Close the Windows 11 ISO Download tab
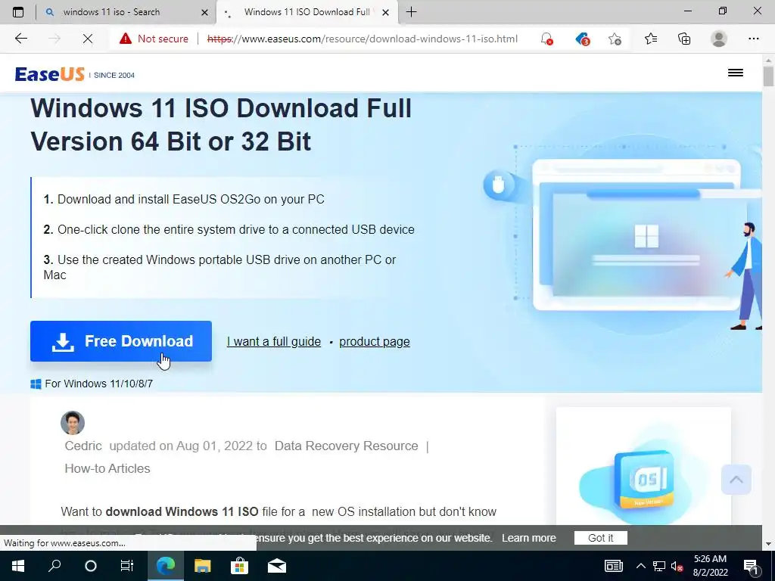Screen dimensions: 775x581 [385, 12]
